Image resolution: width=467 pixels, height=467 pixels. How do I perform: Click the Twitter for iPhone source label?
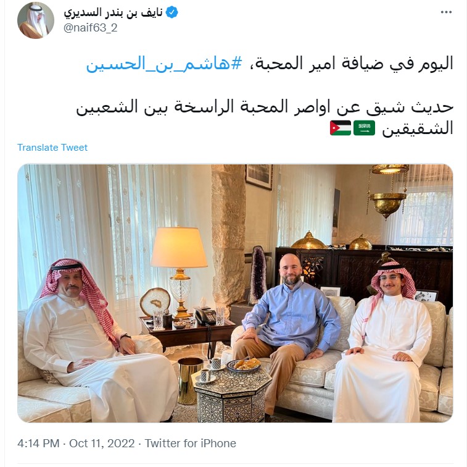click(x=190, y=443)
